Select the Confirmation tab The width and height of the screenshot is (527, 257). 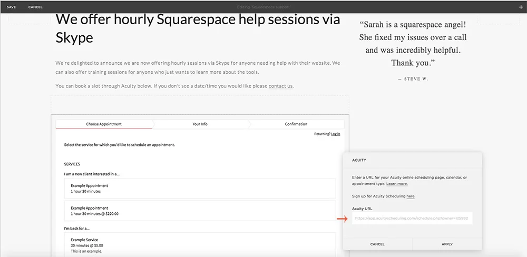point(296,124)
